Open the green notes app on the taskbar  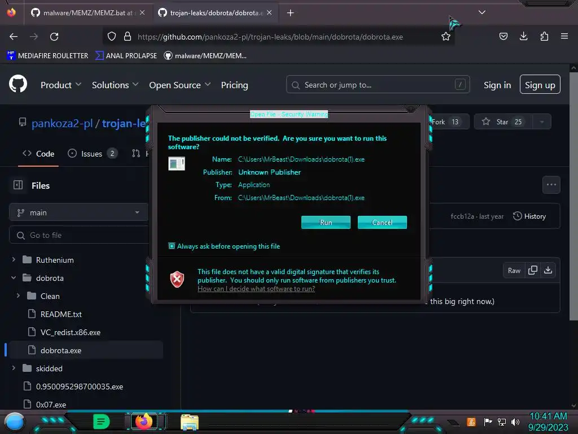point(102,422)
